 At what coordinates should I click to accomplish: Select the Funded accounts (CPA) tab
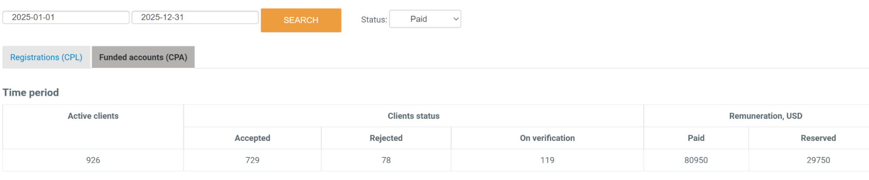pyautogui.click(x=143, y=57)
